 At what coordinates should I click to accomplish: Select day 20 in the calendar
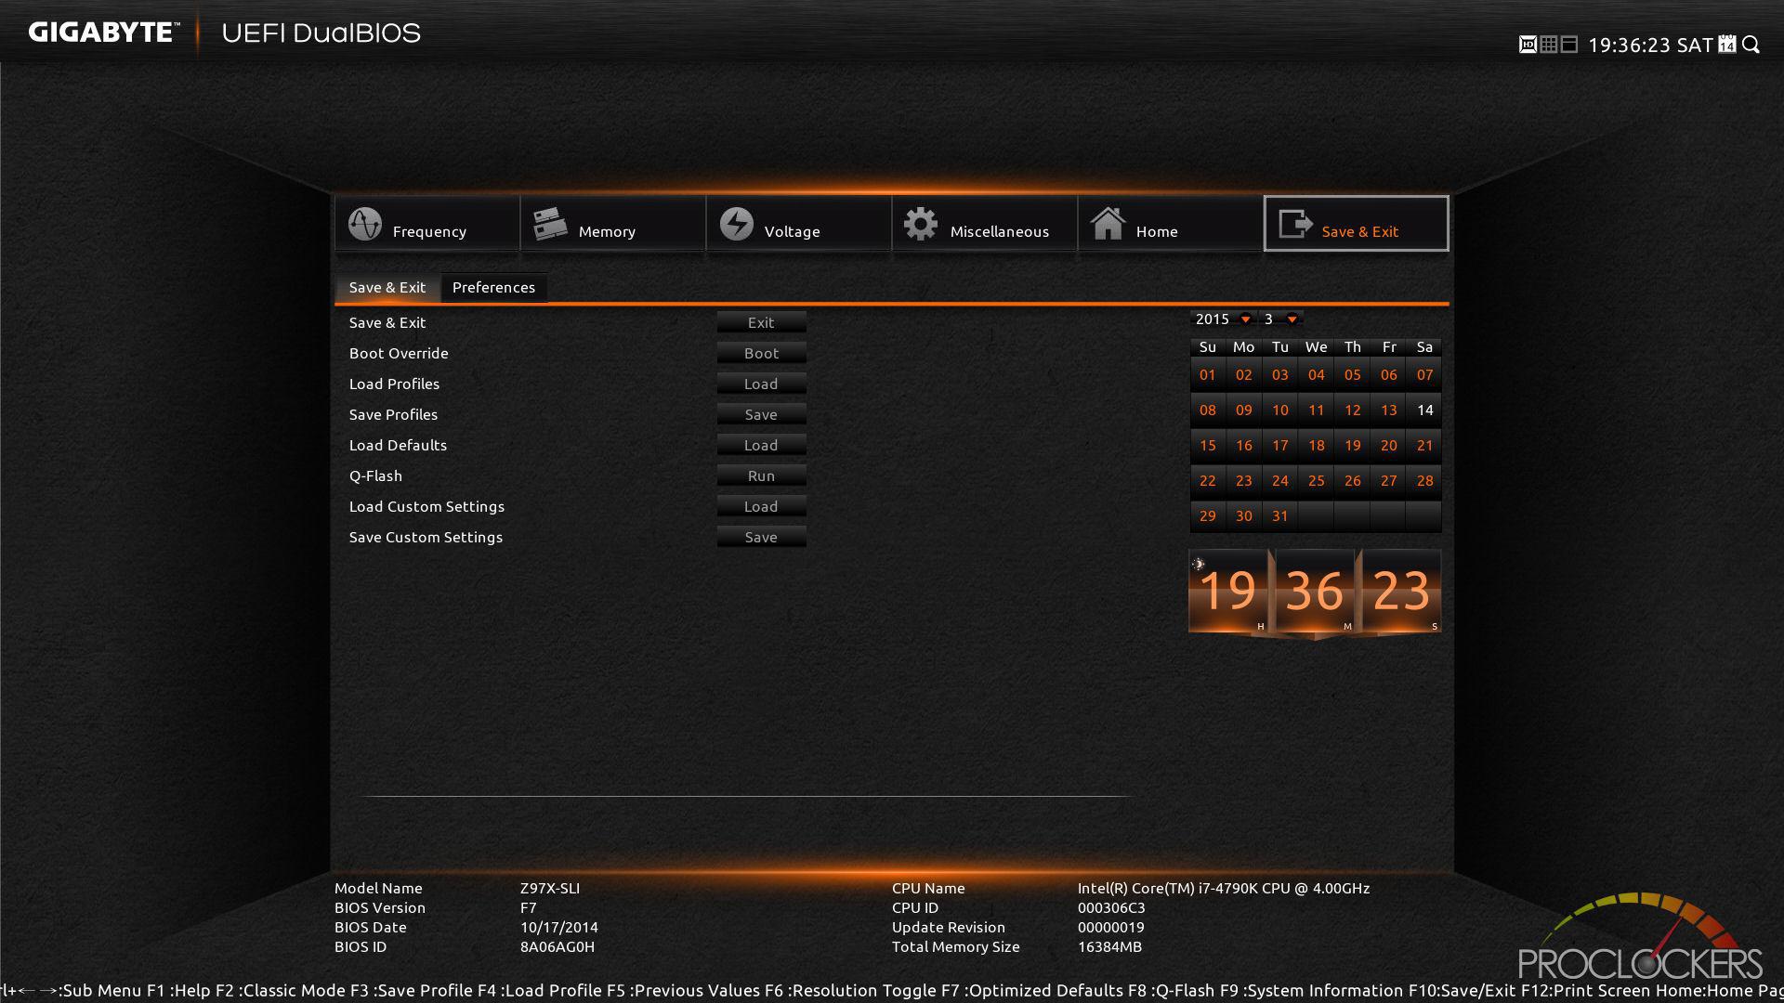(x=1388, y=446)
